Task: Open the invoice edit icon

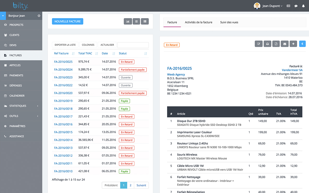Action: click(x=259, y=44)
